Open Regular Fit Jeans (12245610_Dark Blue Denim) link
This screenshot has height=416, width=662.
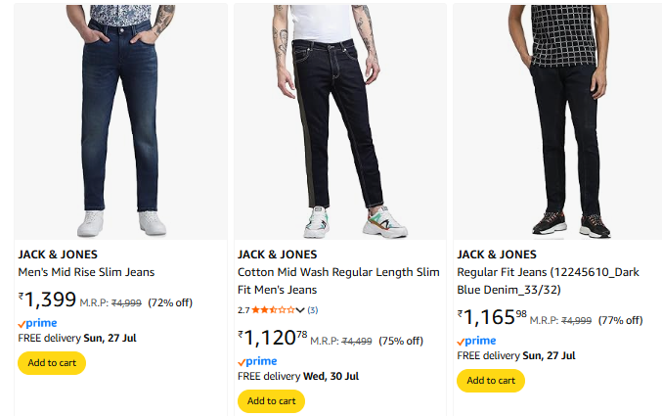(548, 281)
